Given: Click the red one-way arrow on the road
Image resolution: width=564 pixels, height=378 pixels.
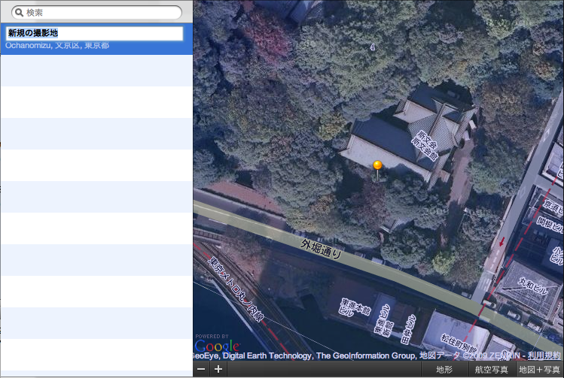Looking at the screenshot, I should tap(502, 241).
